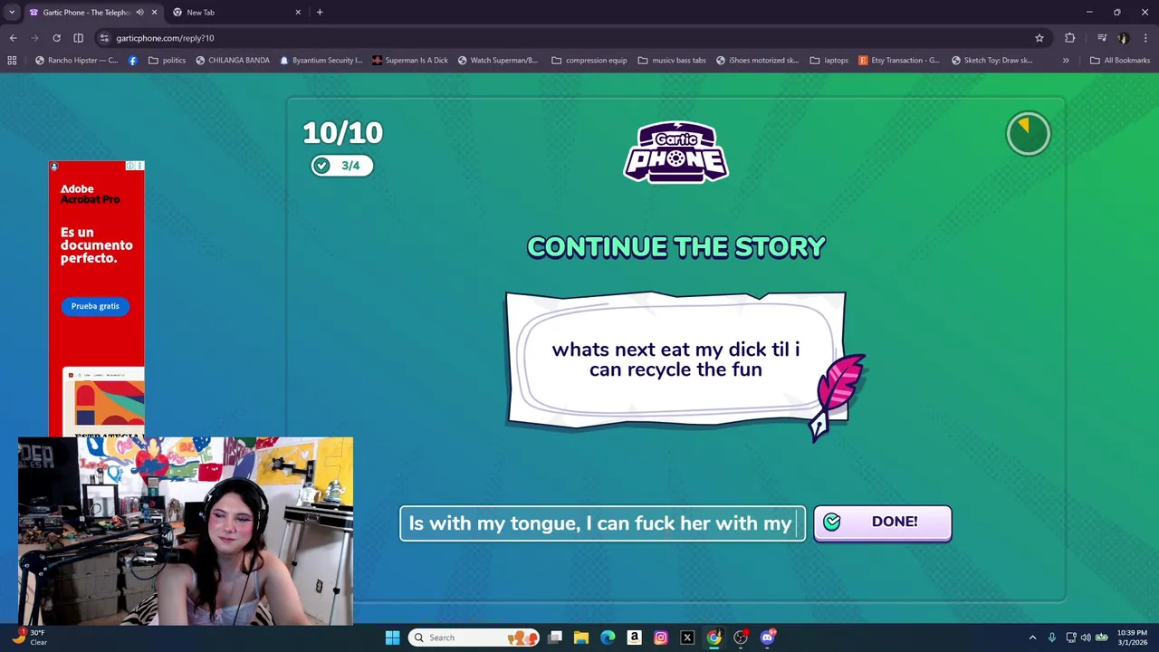Open Chrome three-dot menu

(1145, 38)
